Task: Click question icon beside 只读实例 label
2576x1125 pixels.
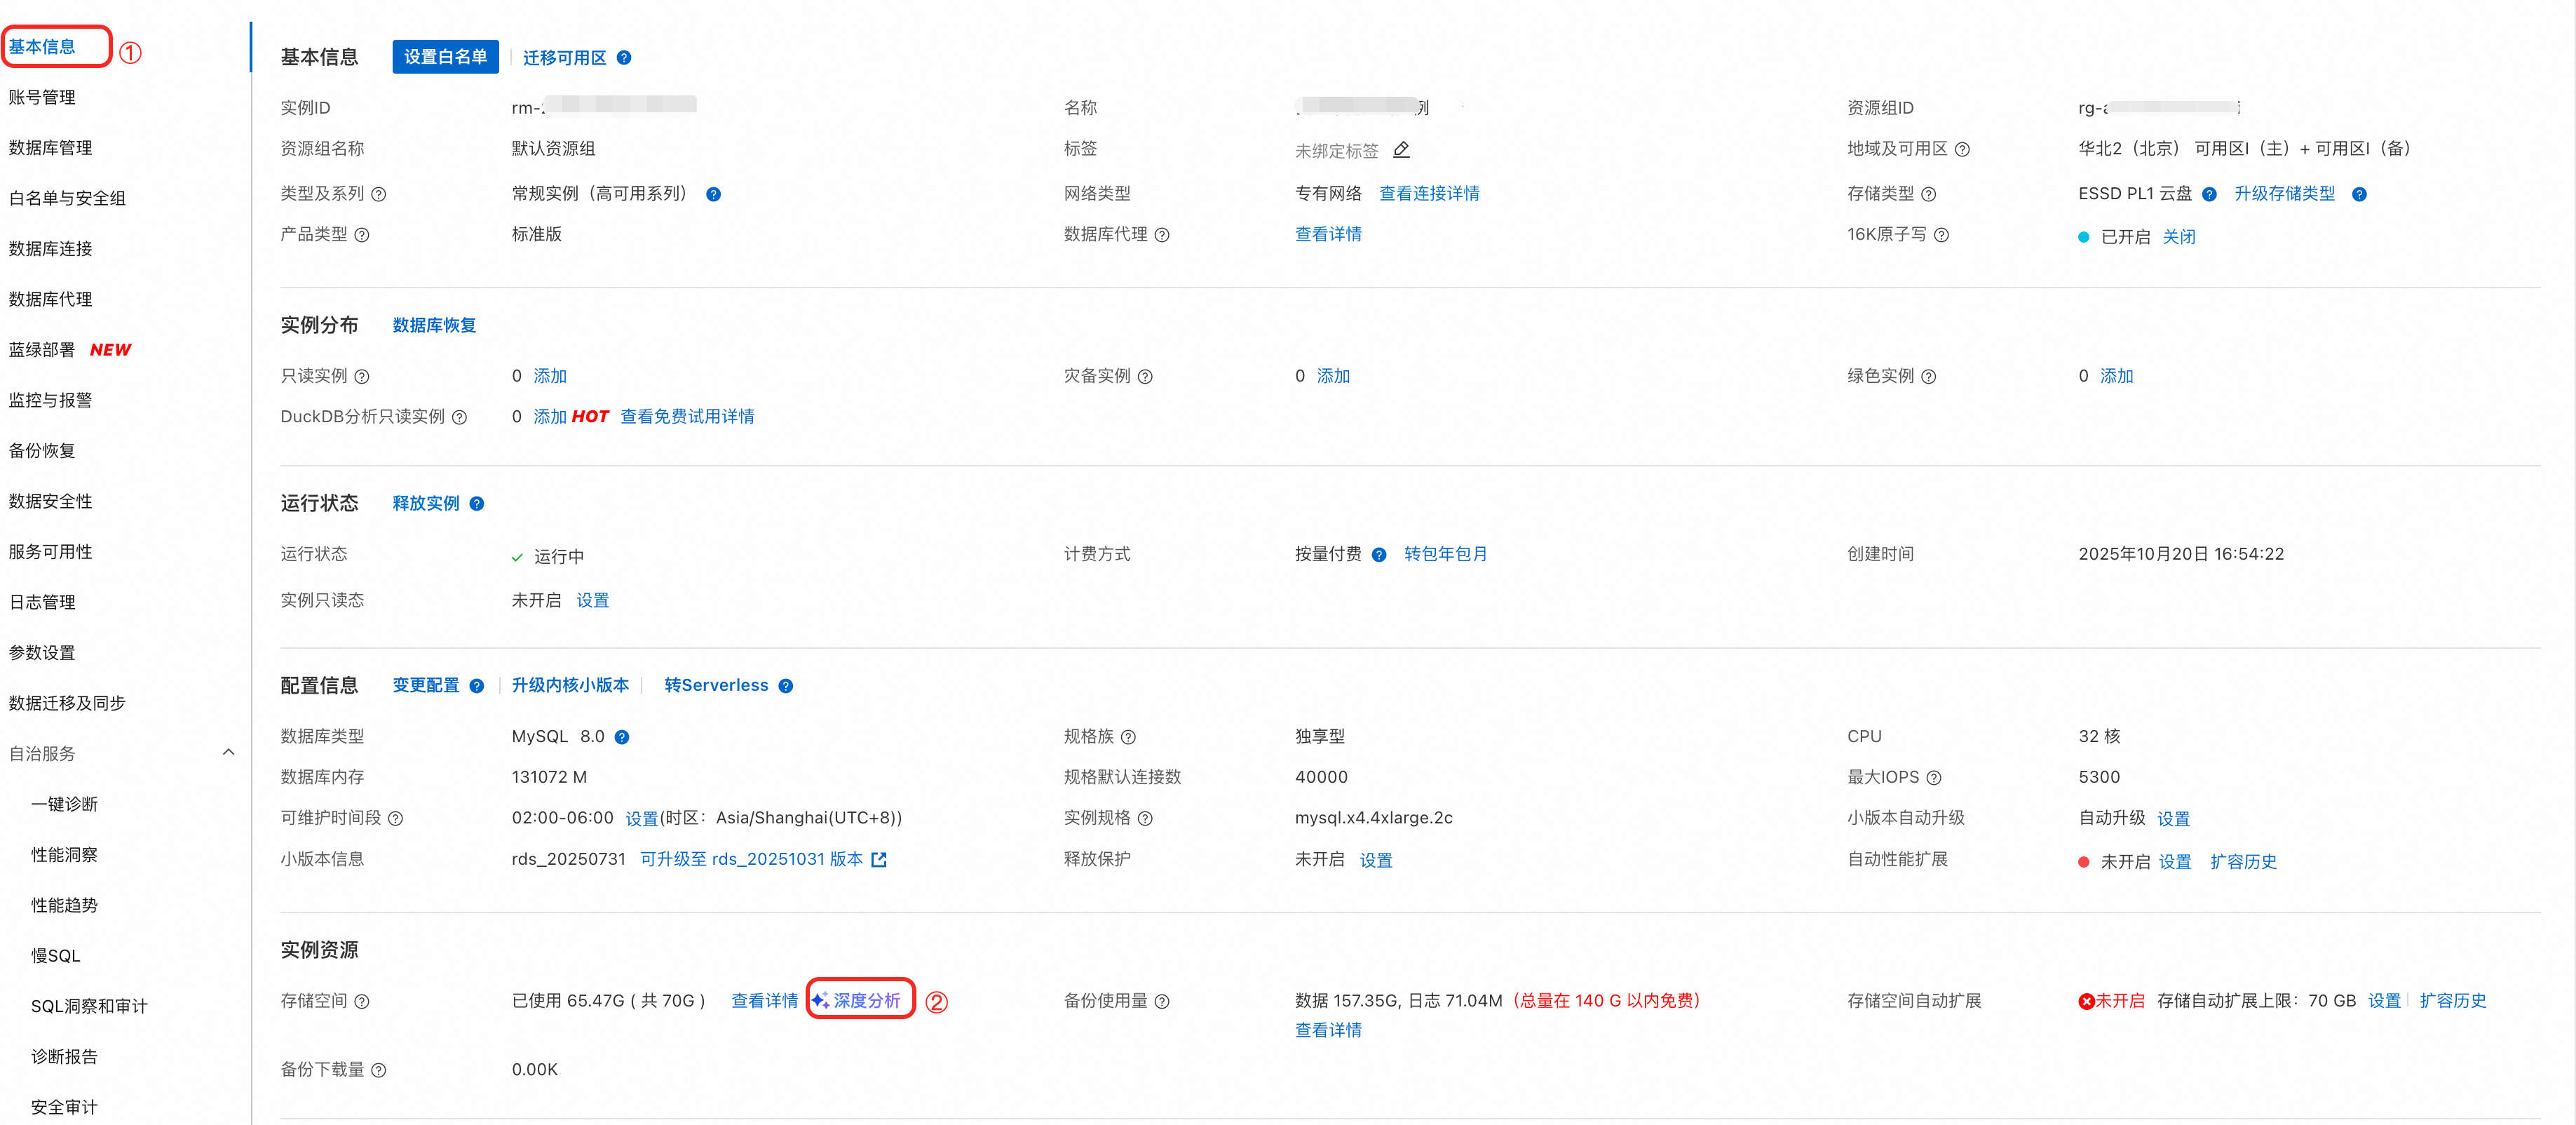Action: pyautogui.click(x=362, y=377)
